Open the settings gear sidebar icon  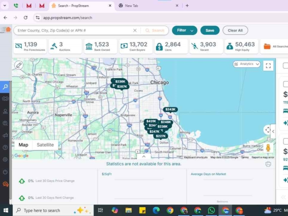(5, 160)
